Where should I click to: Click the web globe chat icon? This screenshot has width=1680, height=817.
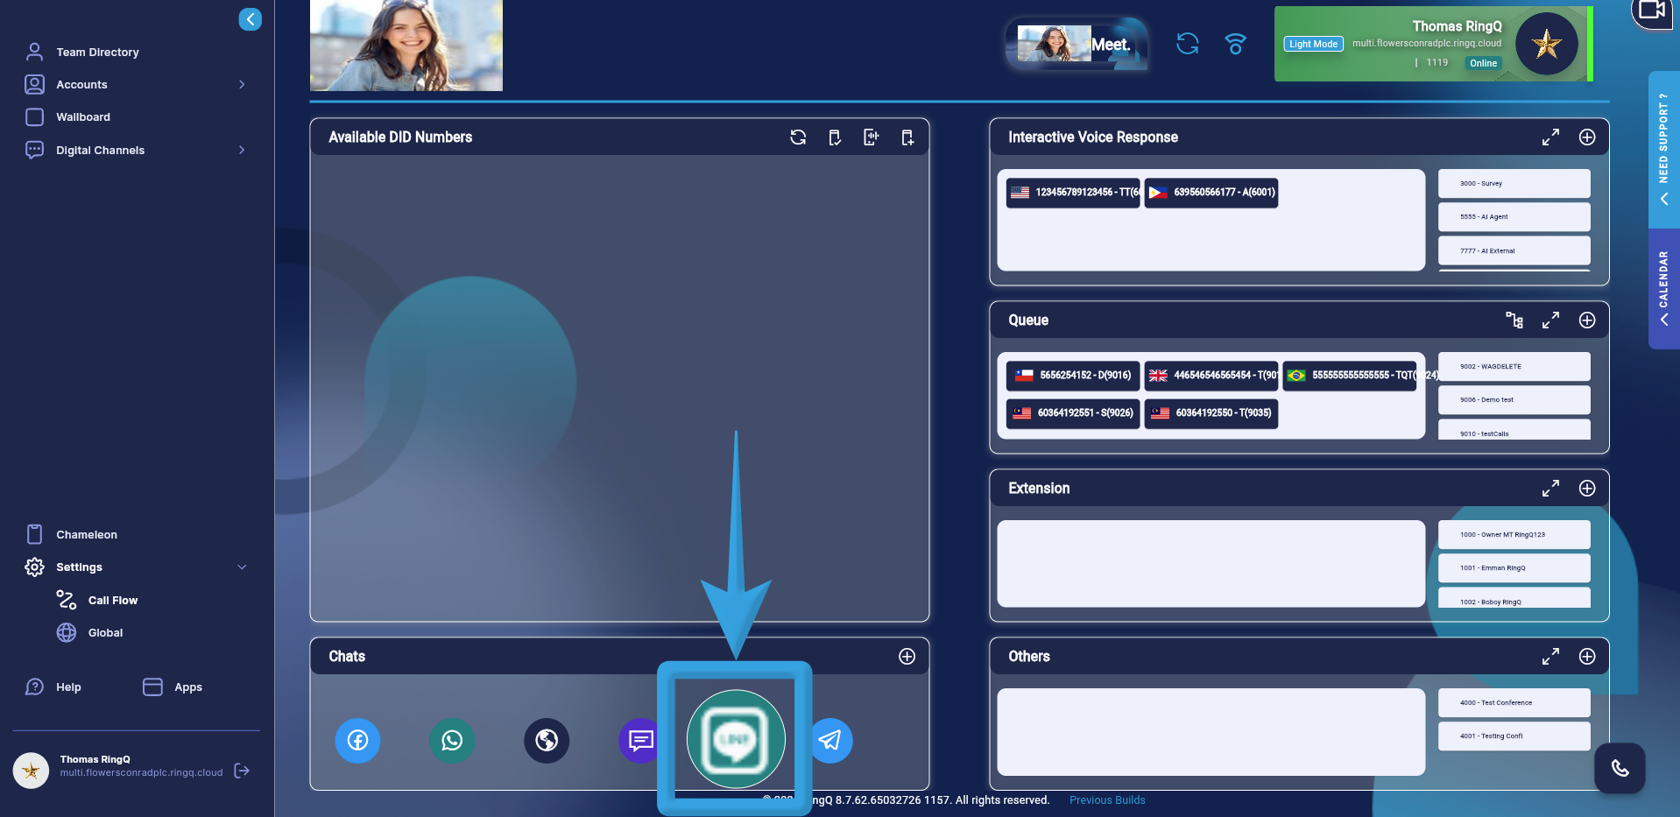click(547, 741)
